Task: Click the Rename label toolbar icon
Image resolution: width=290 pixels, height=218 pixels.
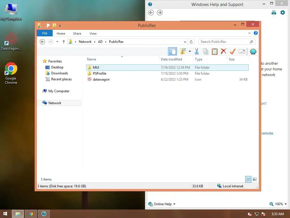Action: tap(242, 51)
